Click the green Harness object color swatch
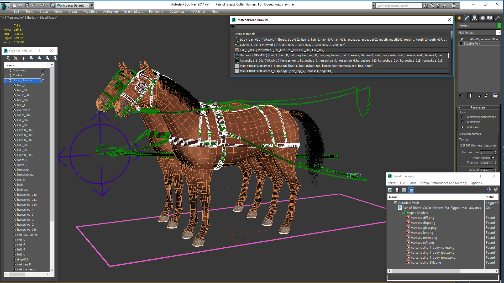 499,25
